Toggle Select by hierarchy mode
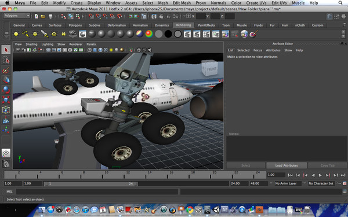 pos(63,16)
